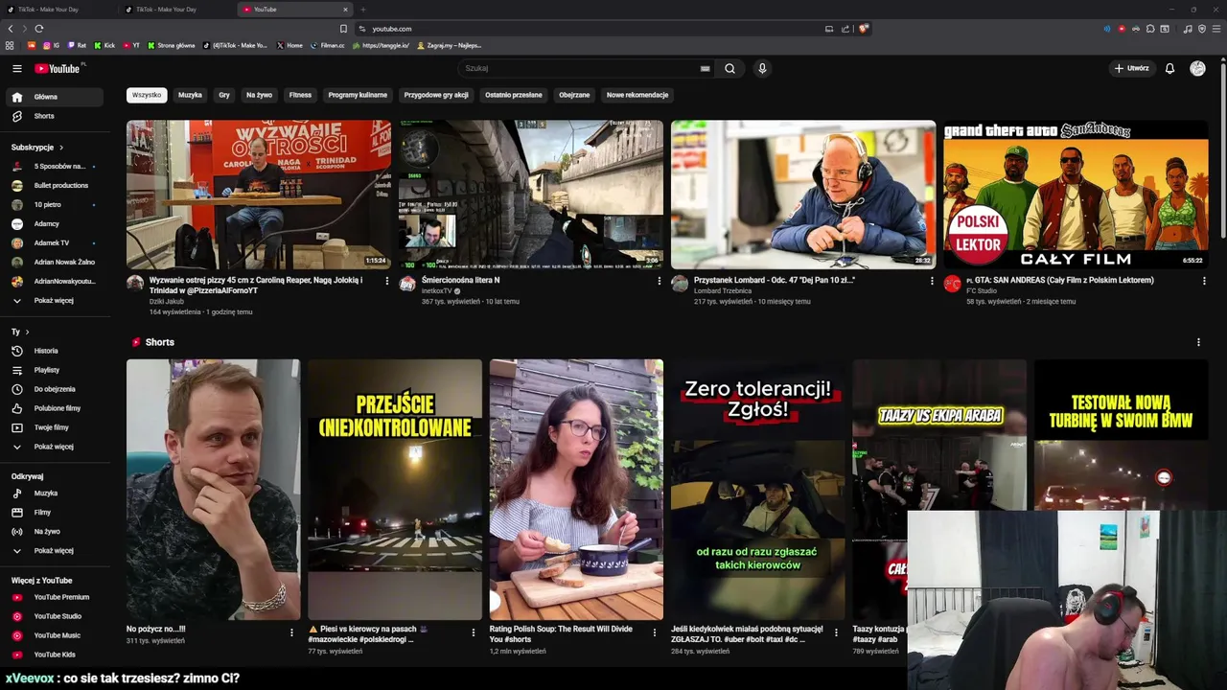Image resolution: width=1227 pixels, height=690 pixels.
Task: Open options for Śmiercionośna litera N video
Action: (660, 281)
